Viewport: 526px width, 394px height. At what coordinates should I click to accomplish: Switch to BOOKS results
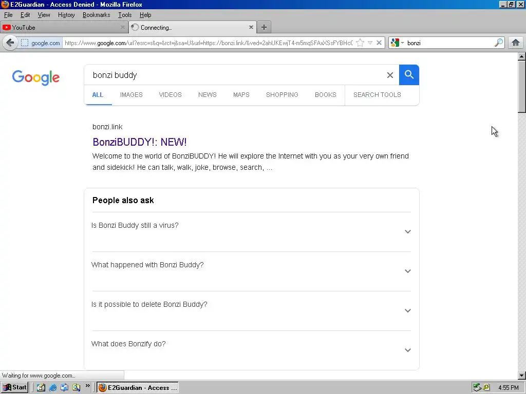tap(325, 95)
